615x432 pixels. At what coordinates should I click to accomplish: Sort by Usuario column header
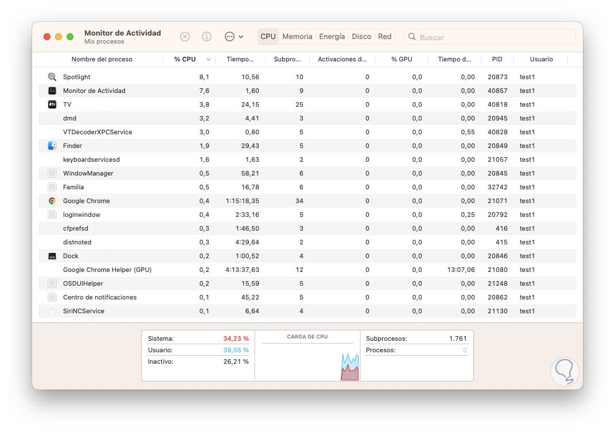click(541, 59)
